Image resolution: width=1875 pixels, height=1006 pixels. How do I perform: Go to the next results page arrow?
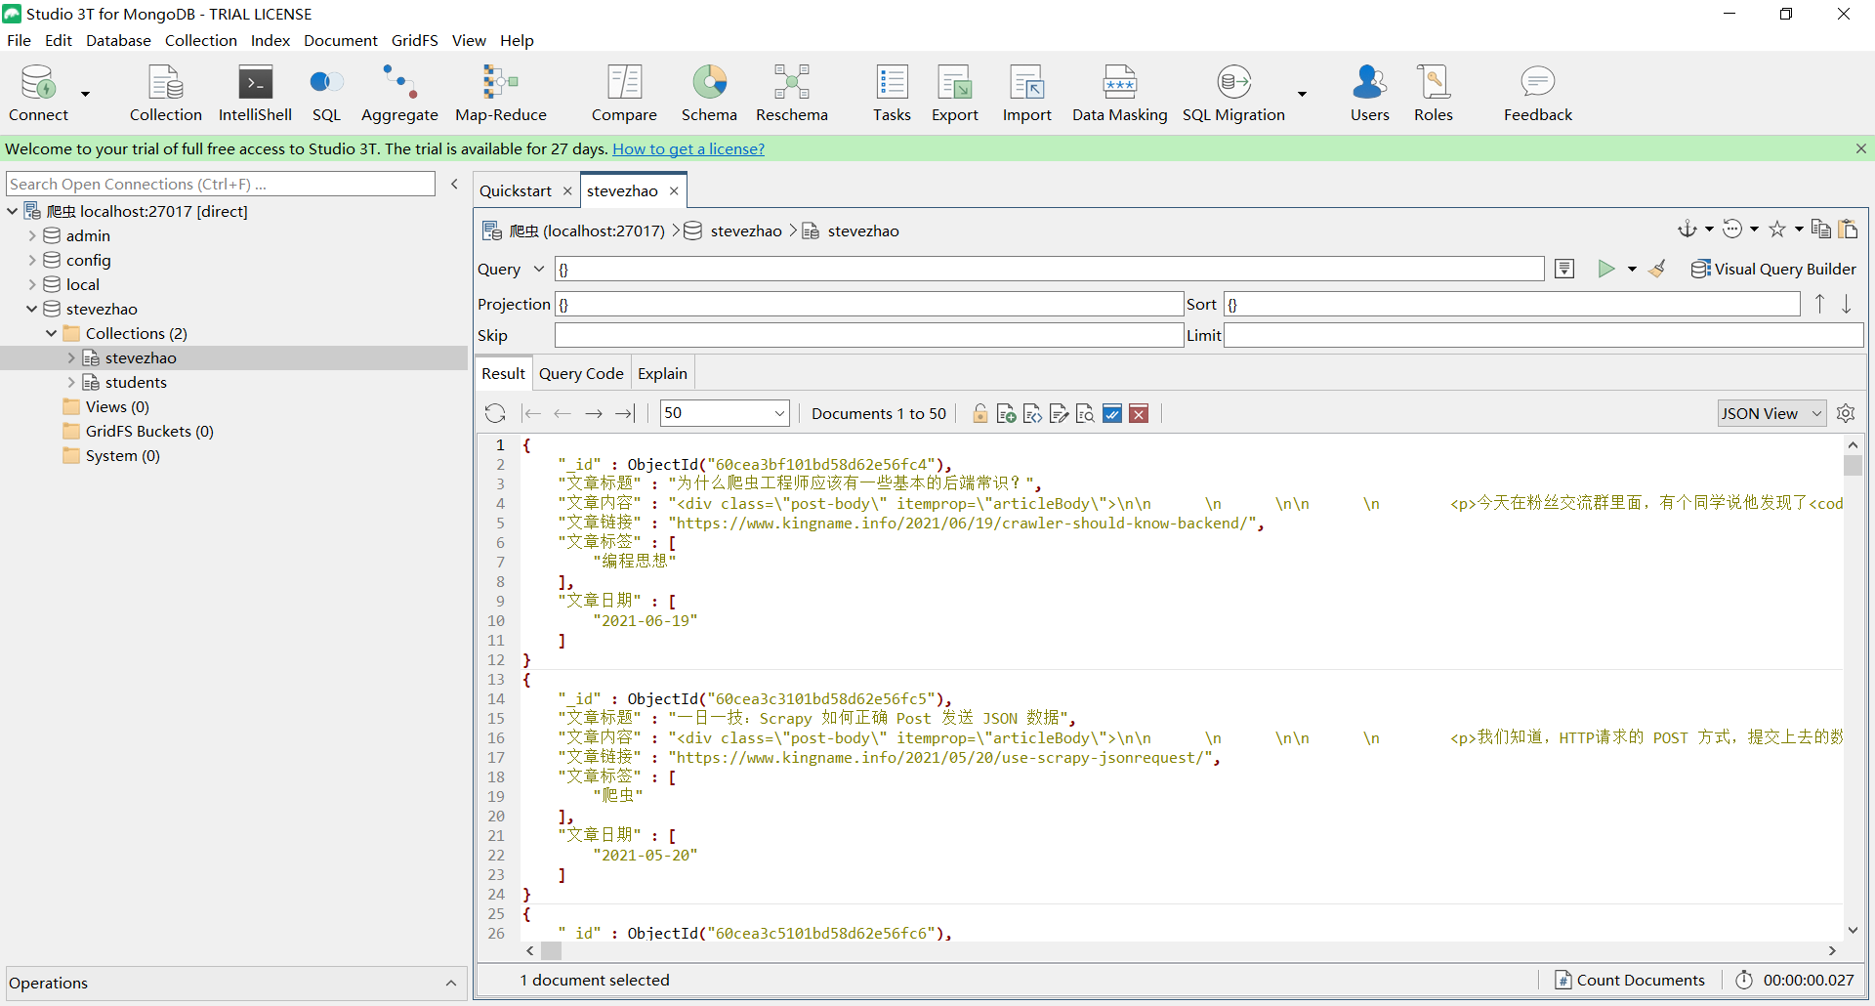pos(593,414)
